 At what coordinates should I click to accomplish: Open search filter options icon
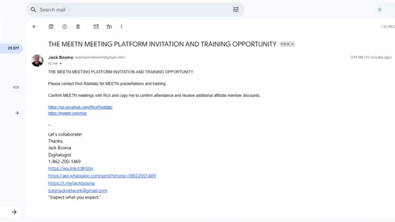pyautogui.click(x=236, y=10)
